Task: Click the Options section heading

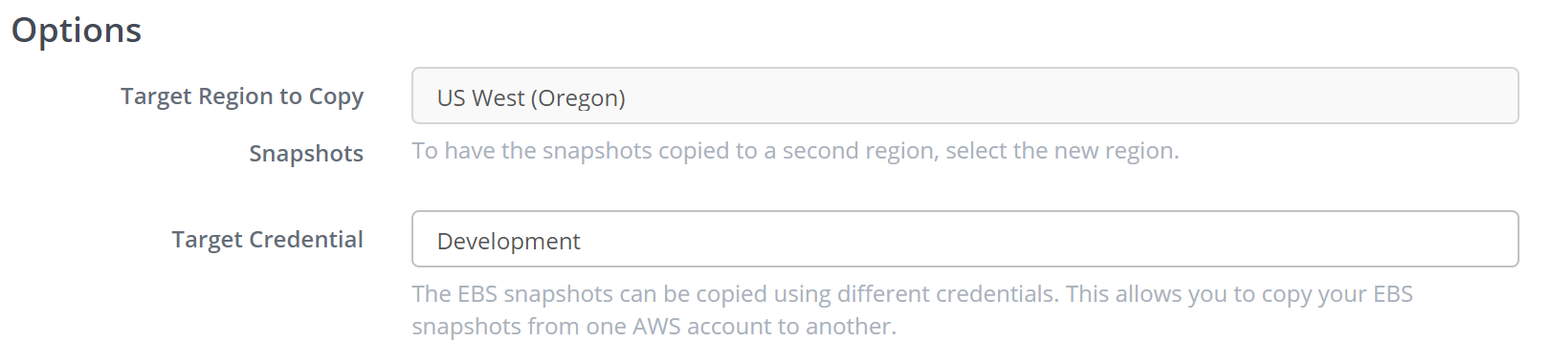Action: pyautogui.click(x=77, y=31)
